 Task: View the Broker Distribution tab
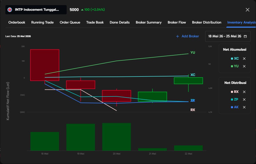(x=207, y=23)
